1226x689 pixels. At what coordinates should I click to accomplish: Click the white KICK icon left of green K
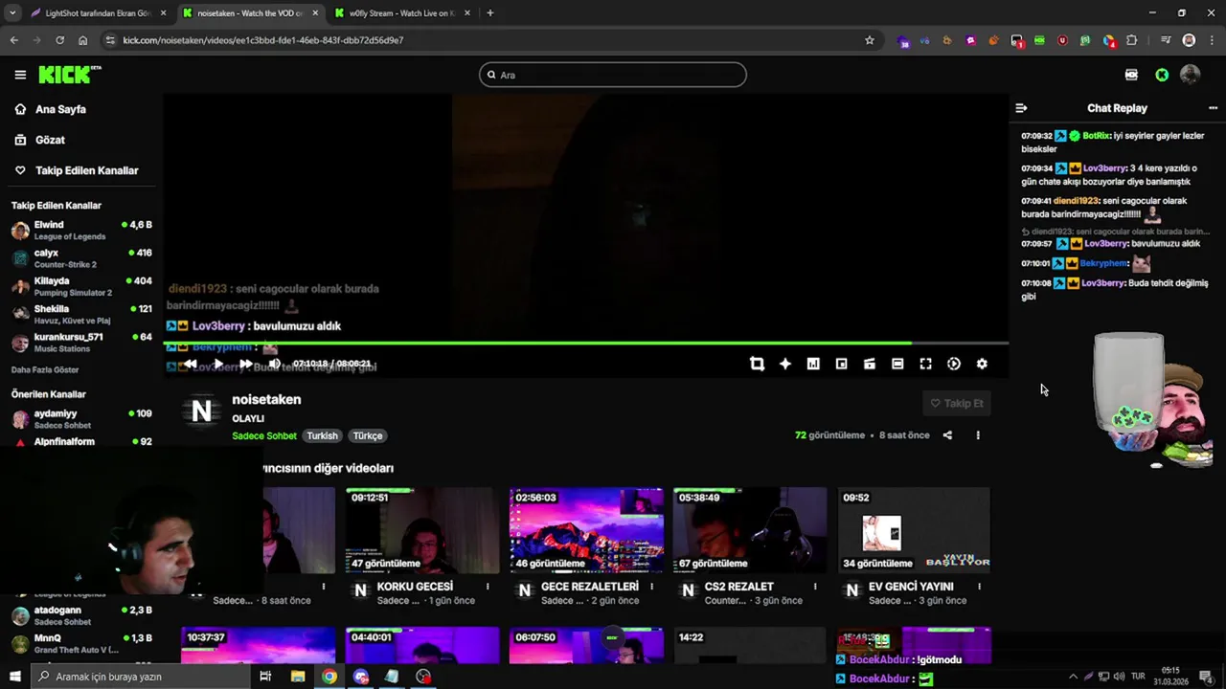[1131, 75]
